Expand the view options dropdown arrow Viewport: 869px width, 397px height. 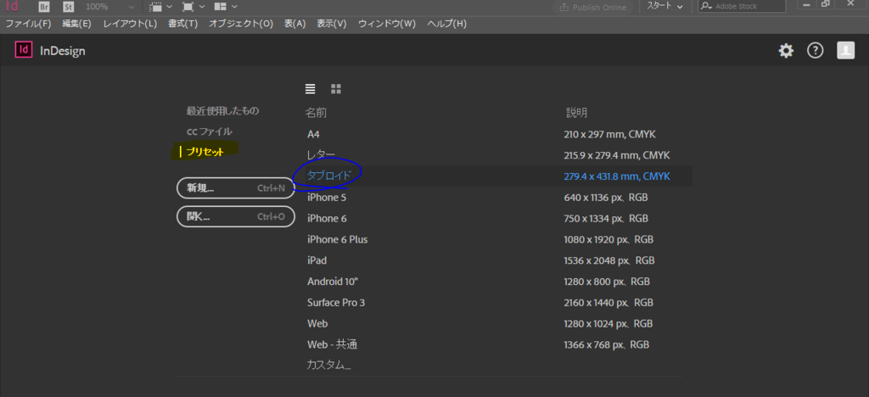click(169, 7)
